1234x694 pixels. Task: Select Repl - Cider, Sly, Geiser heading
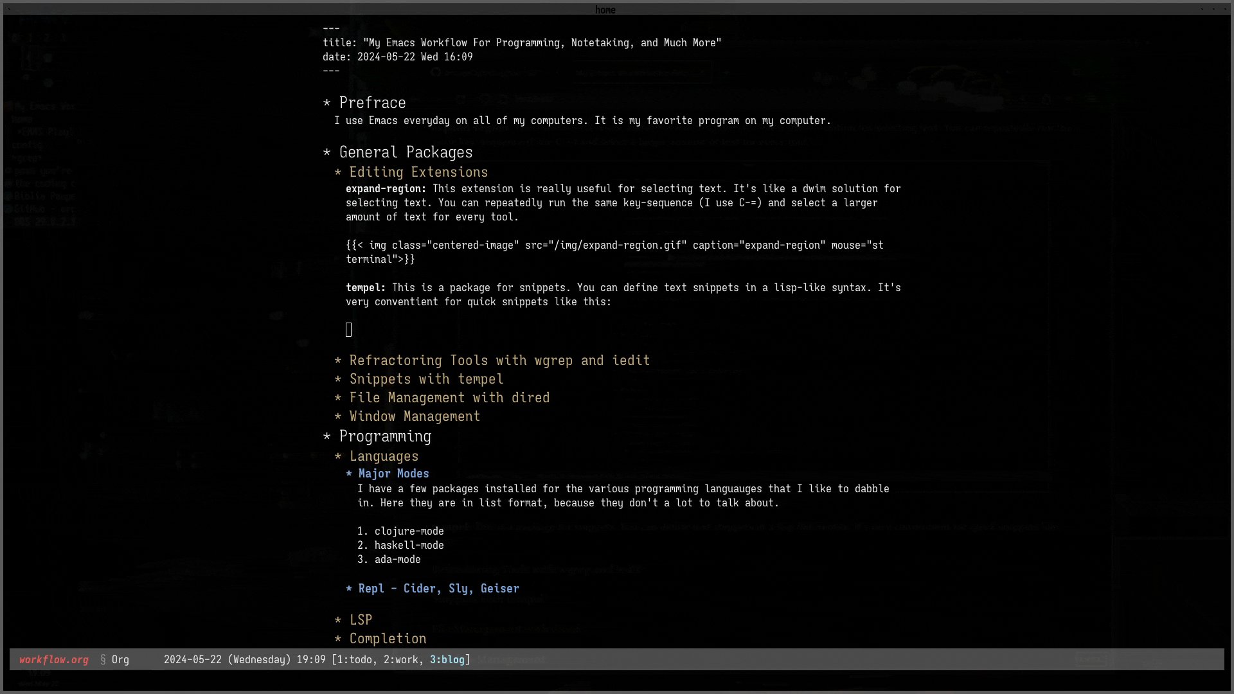click(x=439, y=589)
